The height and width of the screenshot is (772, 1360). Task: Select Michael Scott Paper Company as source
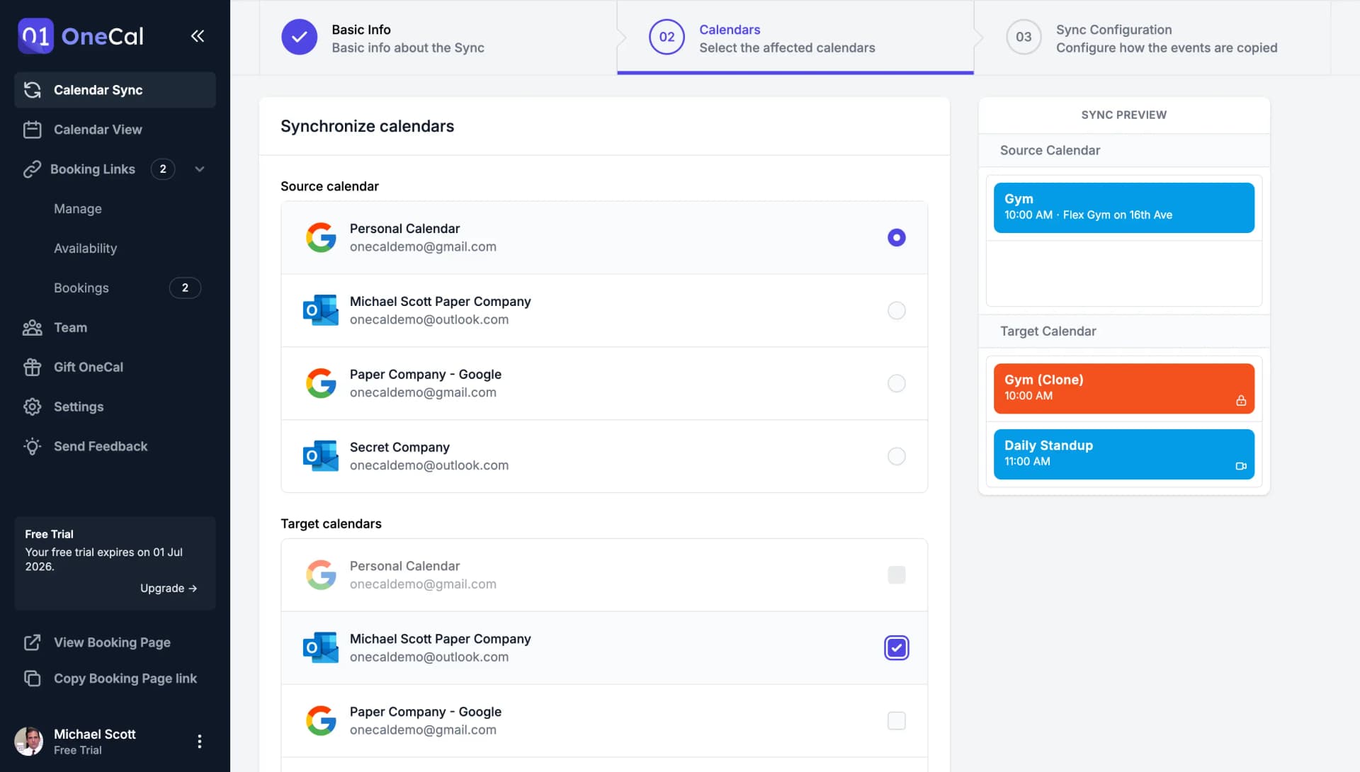point(896,311)
